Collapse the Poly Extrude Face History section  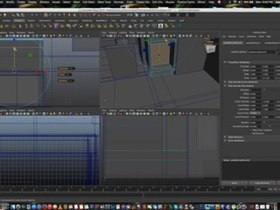(225, 86)
